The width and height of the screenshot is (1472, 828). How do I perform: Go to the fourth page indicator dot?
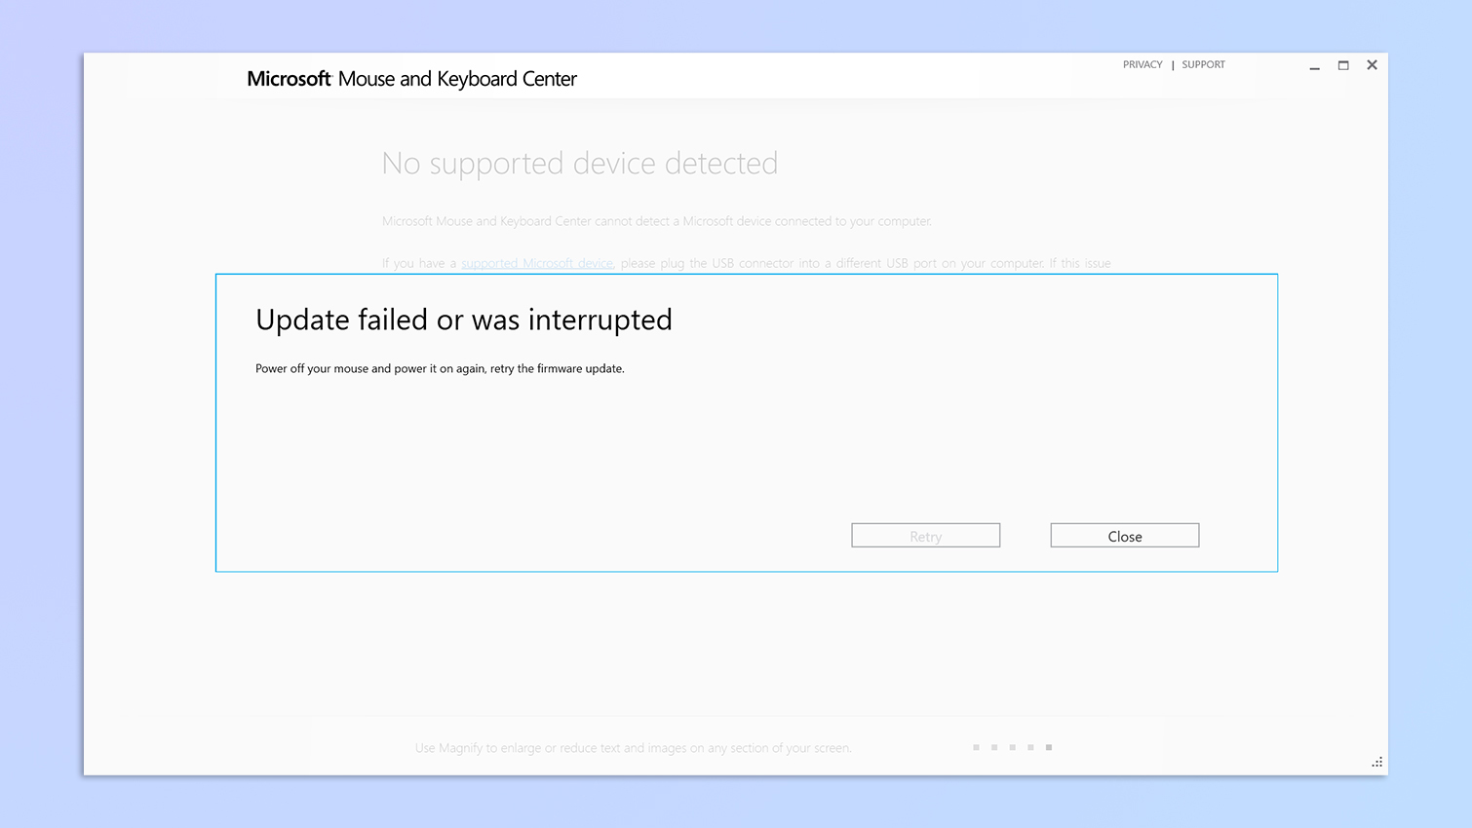(1030, 747)
